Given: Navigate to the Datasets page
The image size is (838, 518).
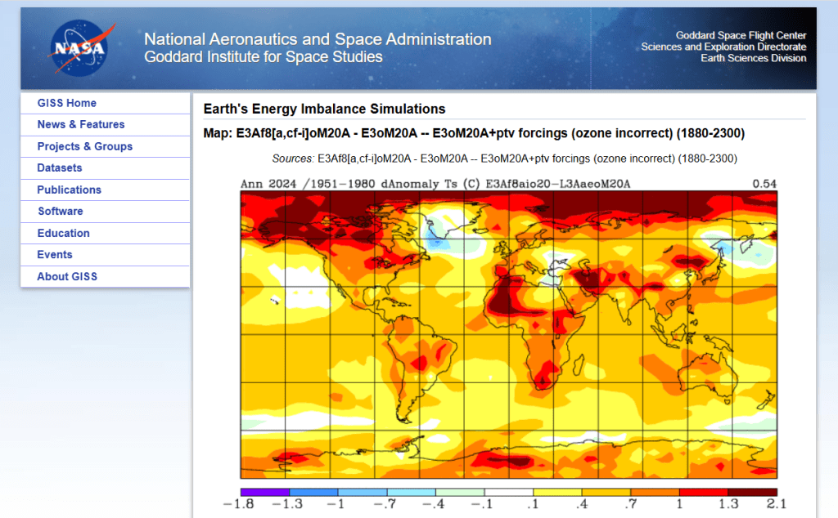Looking at the screenshot, I should tap(59, 167).
